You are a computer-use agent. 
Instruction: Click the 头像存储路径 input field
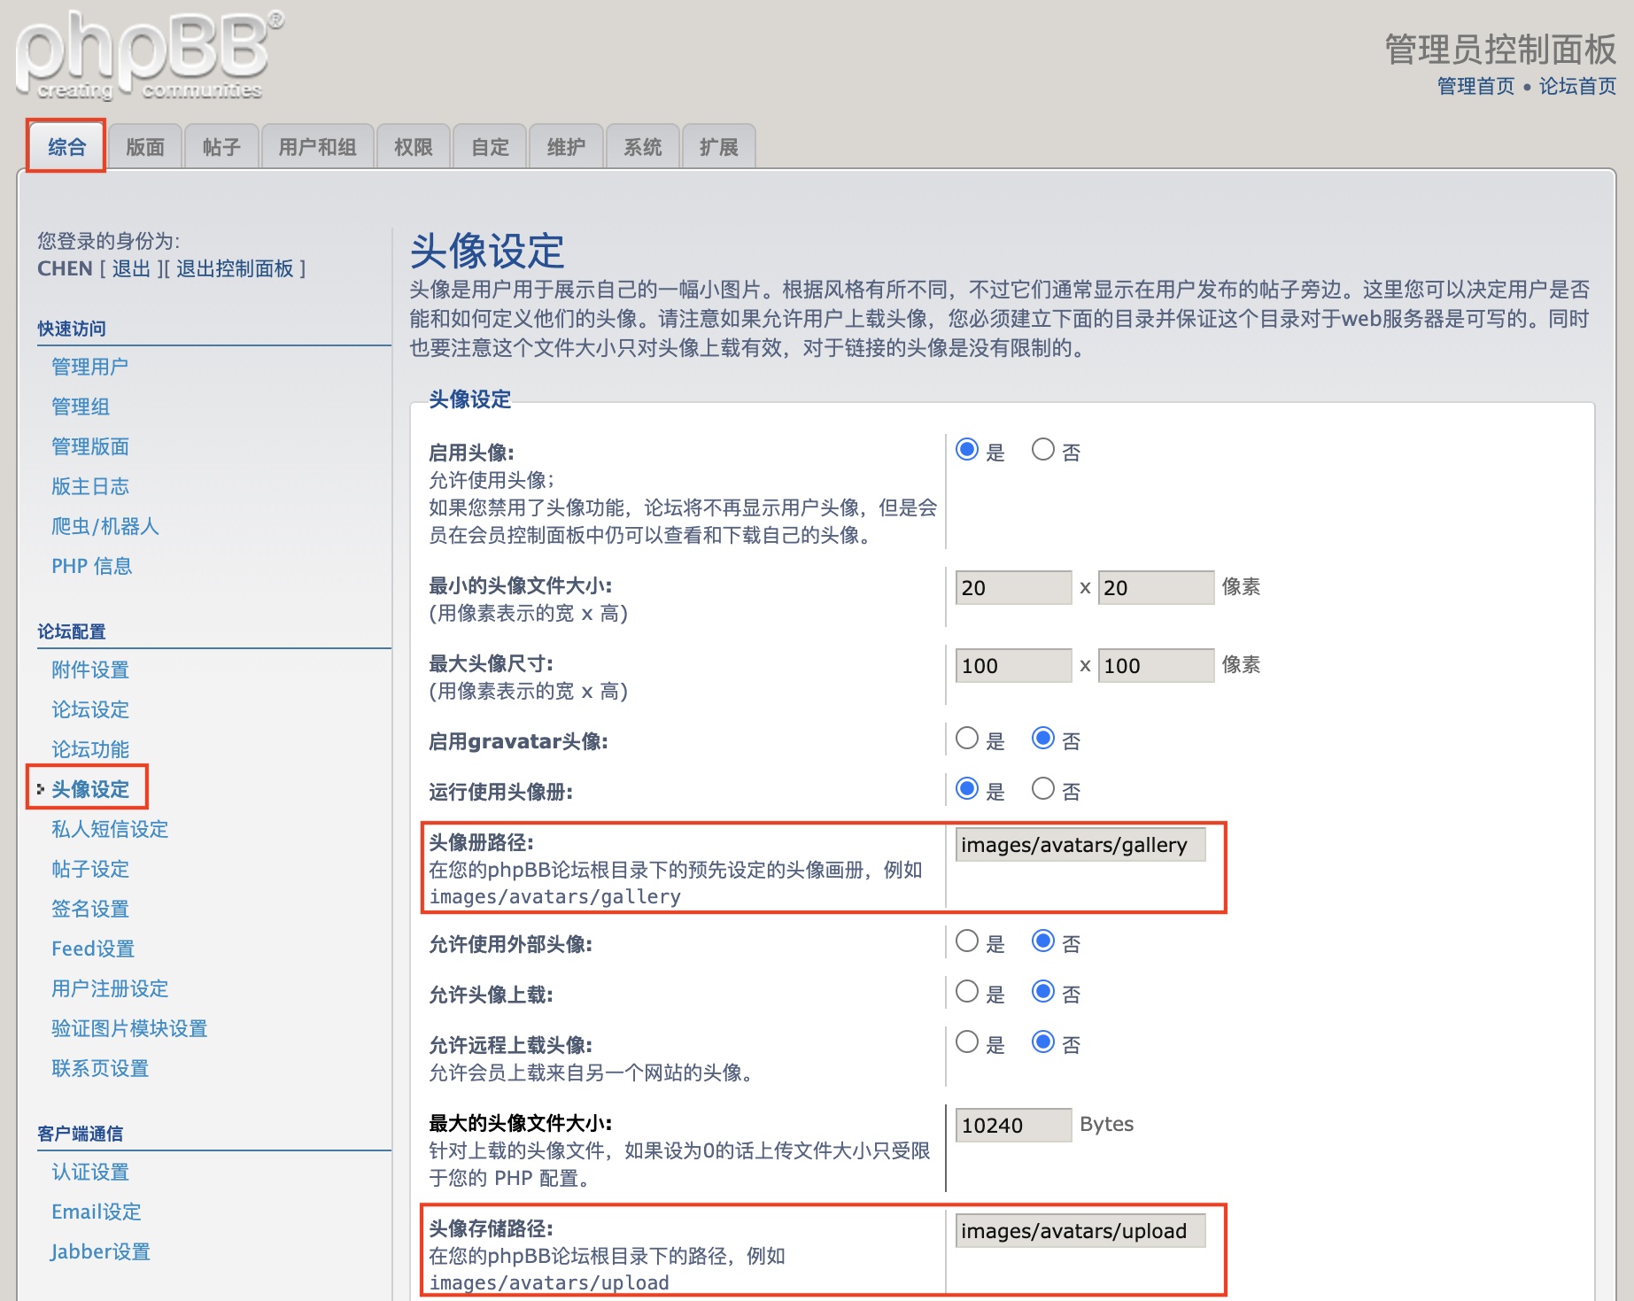point(1080,1231)
